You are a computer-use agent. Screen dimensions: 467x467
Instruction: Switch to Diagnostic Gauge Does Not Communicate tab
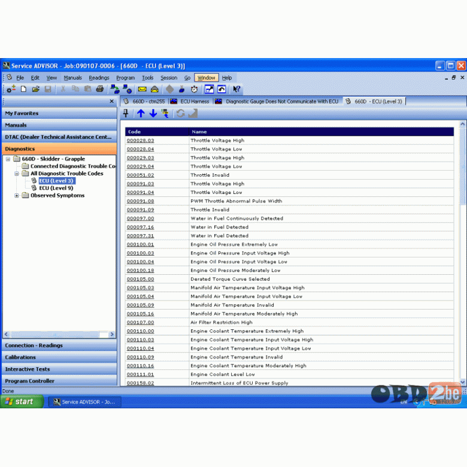pos(277,102)
